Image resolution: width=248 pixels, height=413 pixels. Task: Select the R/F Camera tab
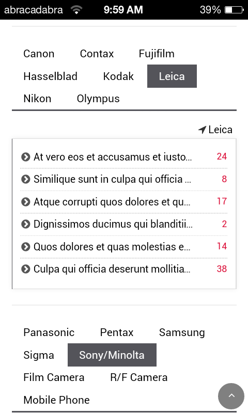(138, 377)
